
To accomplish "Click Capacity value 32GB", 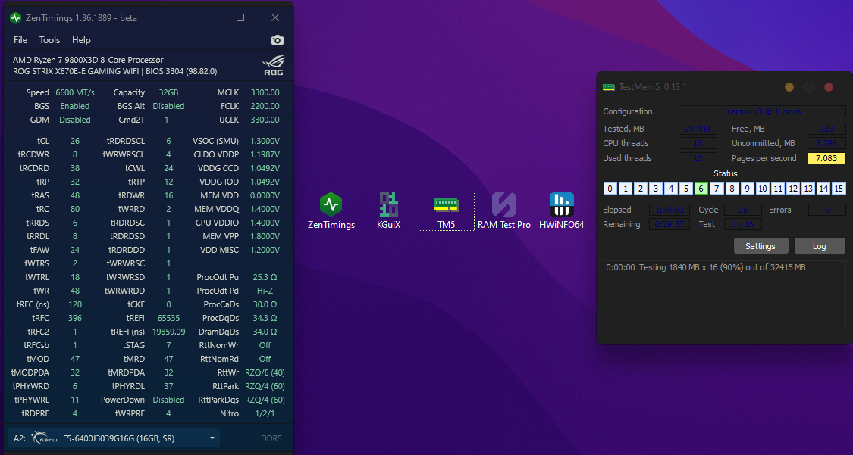I will (168, 92).
